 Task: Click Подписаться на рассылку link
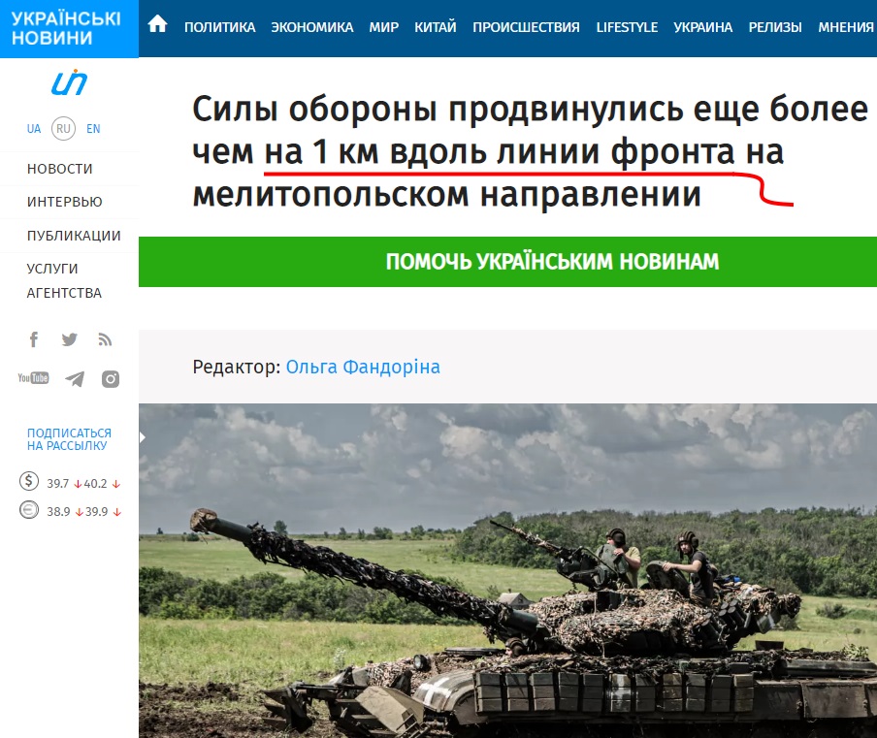point(69,439)
